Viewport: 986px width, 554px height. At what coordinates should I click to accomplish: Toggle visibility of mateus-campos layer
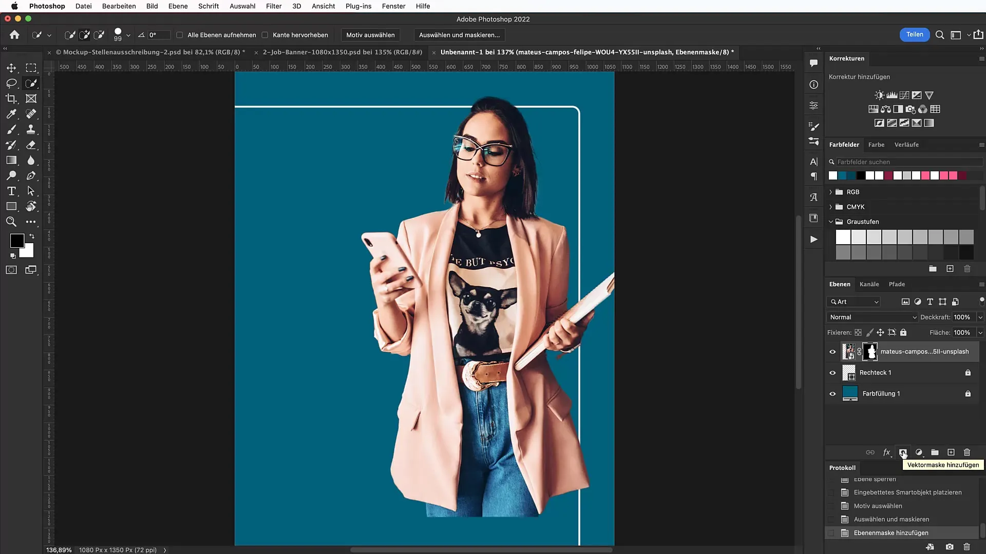point(832,351)
